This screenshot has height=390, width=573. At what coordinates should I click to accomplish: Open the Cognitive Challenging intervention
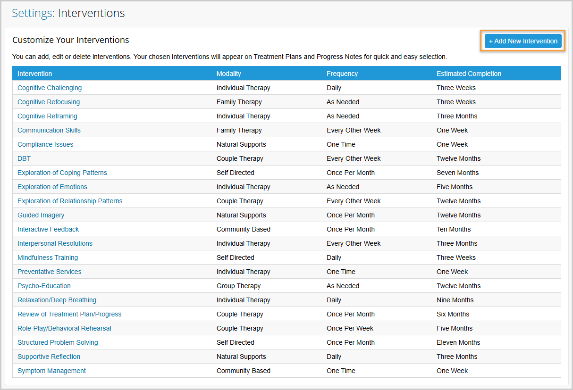click(50, 88)
